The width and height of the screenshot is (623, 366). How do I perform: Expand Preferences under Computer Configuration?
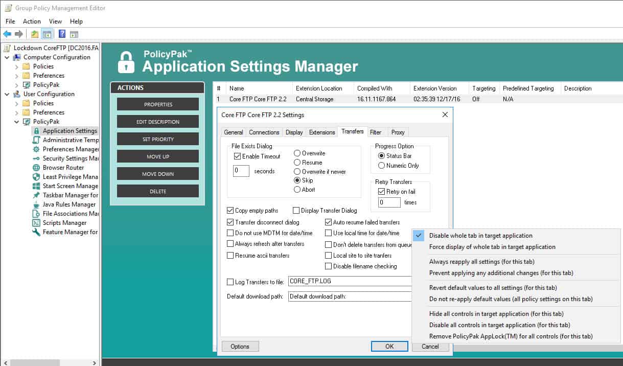pyautogui.click(x=16, y=76)
